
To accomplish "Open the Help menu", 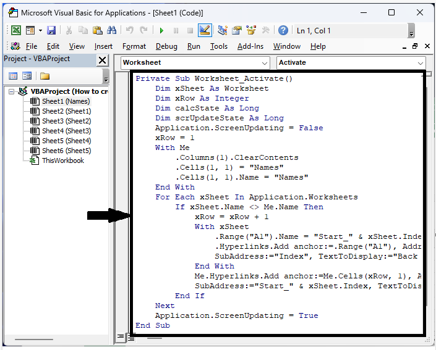I will [318, 46].
